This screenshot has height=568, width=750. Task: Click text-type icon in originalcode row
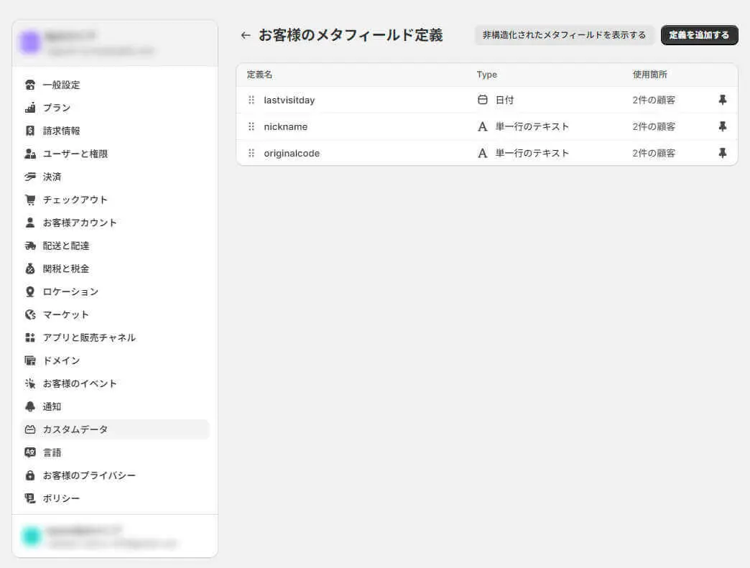[483, 154]
